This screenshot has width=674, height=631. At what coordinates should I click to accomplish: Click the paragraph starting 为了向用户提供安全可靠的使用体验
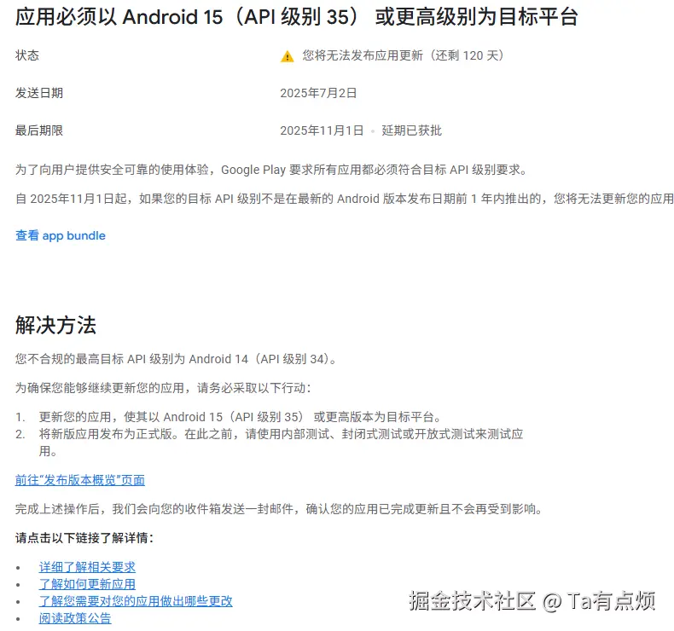coord(272,170)
